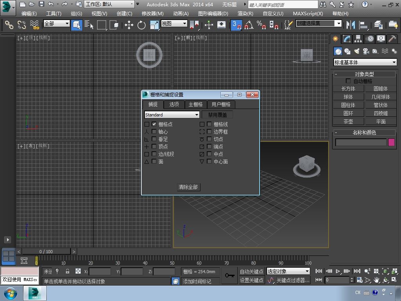Enable the 栅格线 snap checkbox
Viewport: 401px width, 301px height.
click(209, 124)
